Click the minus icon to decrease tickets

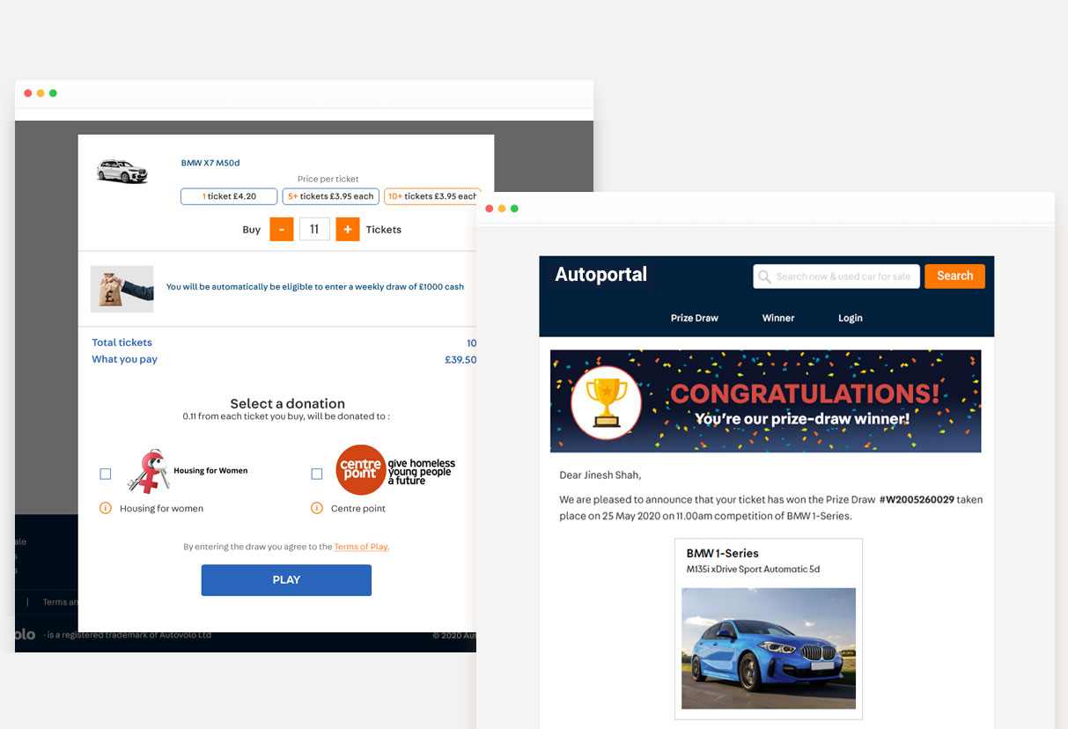point(281,229)
